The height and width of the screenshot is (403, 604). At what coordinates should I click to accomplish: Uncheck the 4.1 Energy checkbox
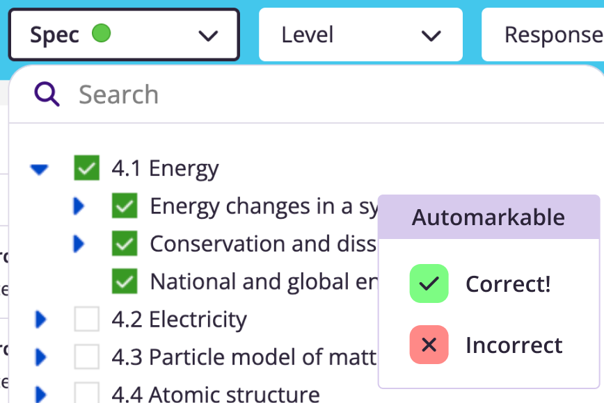(87, 167)
